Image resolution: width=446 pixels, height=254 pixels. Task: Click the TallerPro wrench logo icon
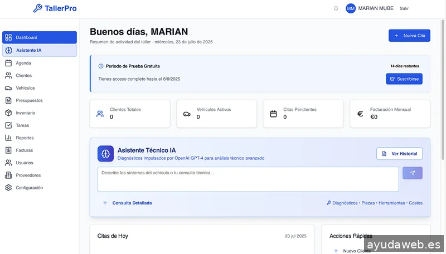(x=37, y=8)
